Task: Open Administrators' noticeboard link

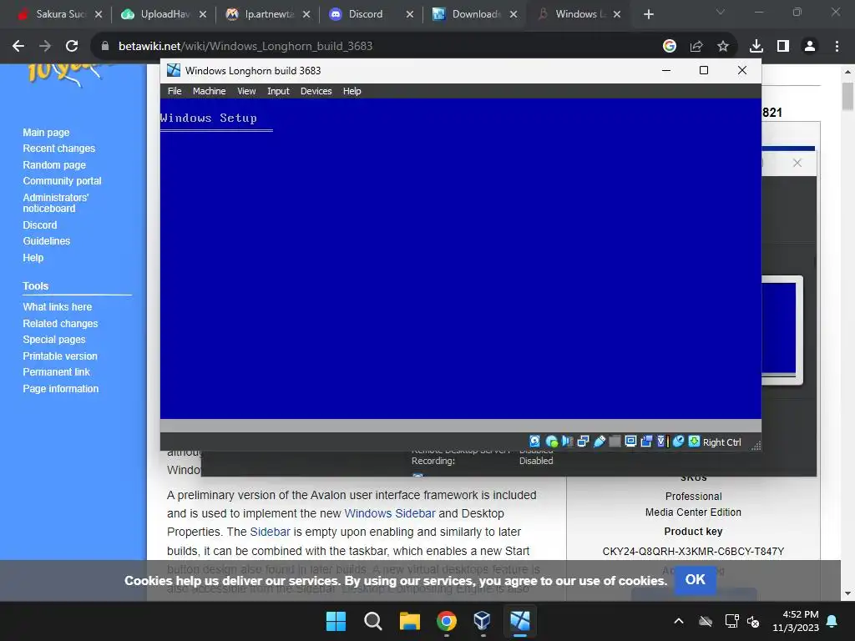Action: [55, 203]
